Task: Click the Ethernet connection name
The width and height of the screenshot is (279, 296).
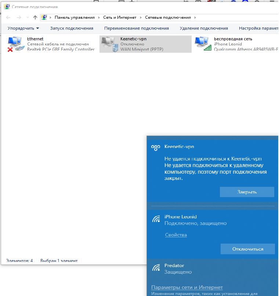Action: click(35, 39)
